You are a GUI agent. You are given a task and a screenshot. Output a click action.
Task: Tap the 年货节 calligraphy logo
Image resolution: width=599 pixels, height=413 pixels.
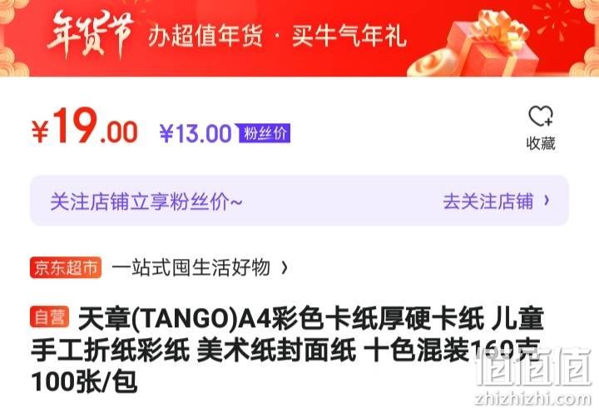[x=90, y=33]
